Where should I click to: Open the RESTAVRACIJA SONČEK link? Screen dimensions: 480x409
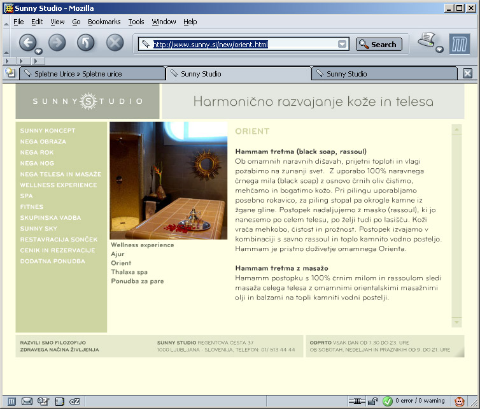tap(59, 240)
